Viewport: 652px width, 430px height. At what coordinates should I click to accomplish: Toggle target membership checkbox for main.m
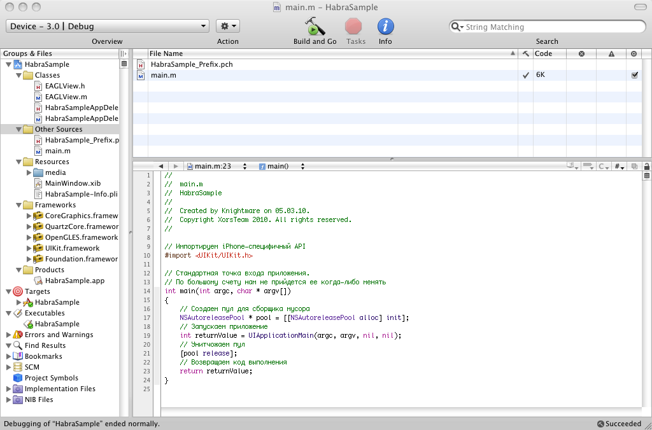(635, 75)
